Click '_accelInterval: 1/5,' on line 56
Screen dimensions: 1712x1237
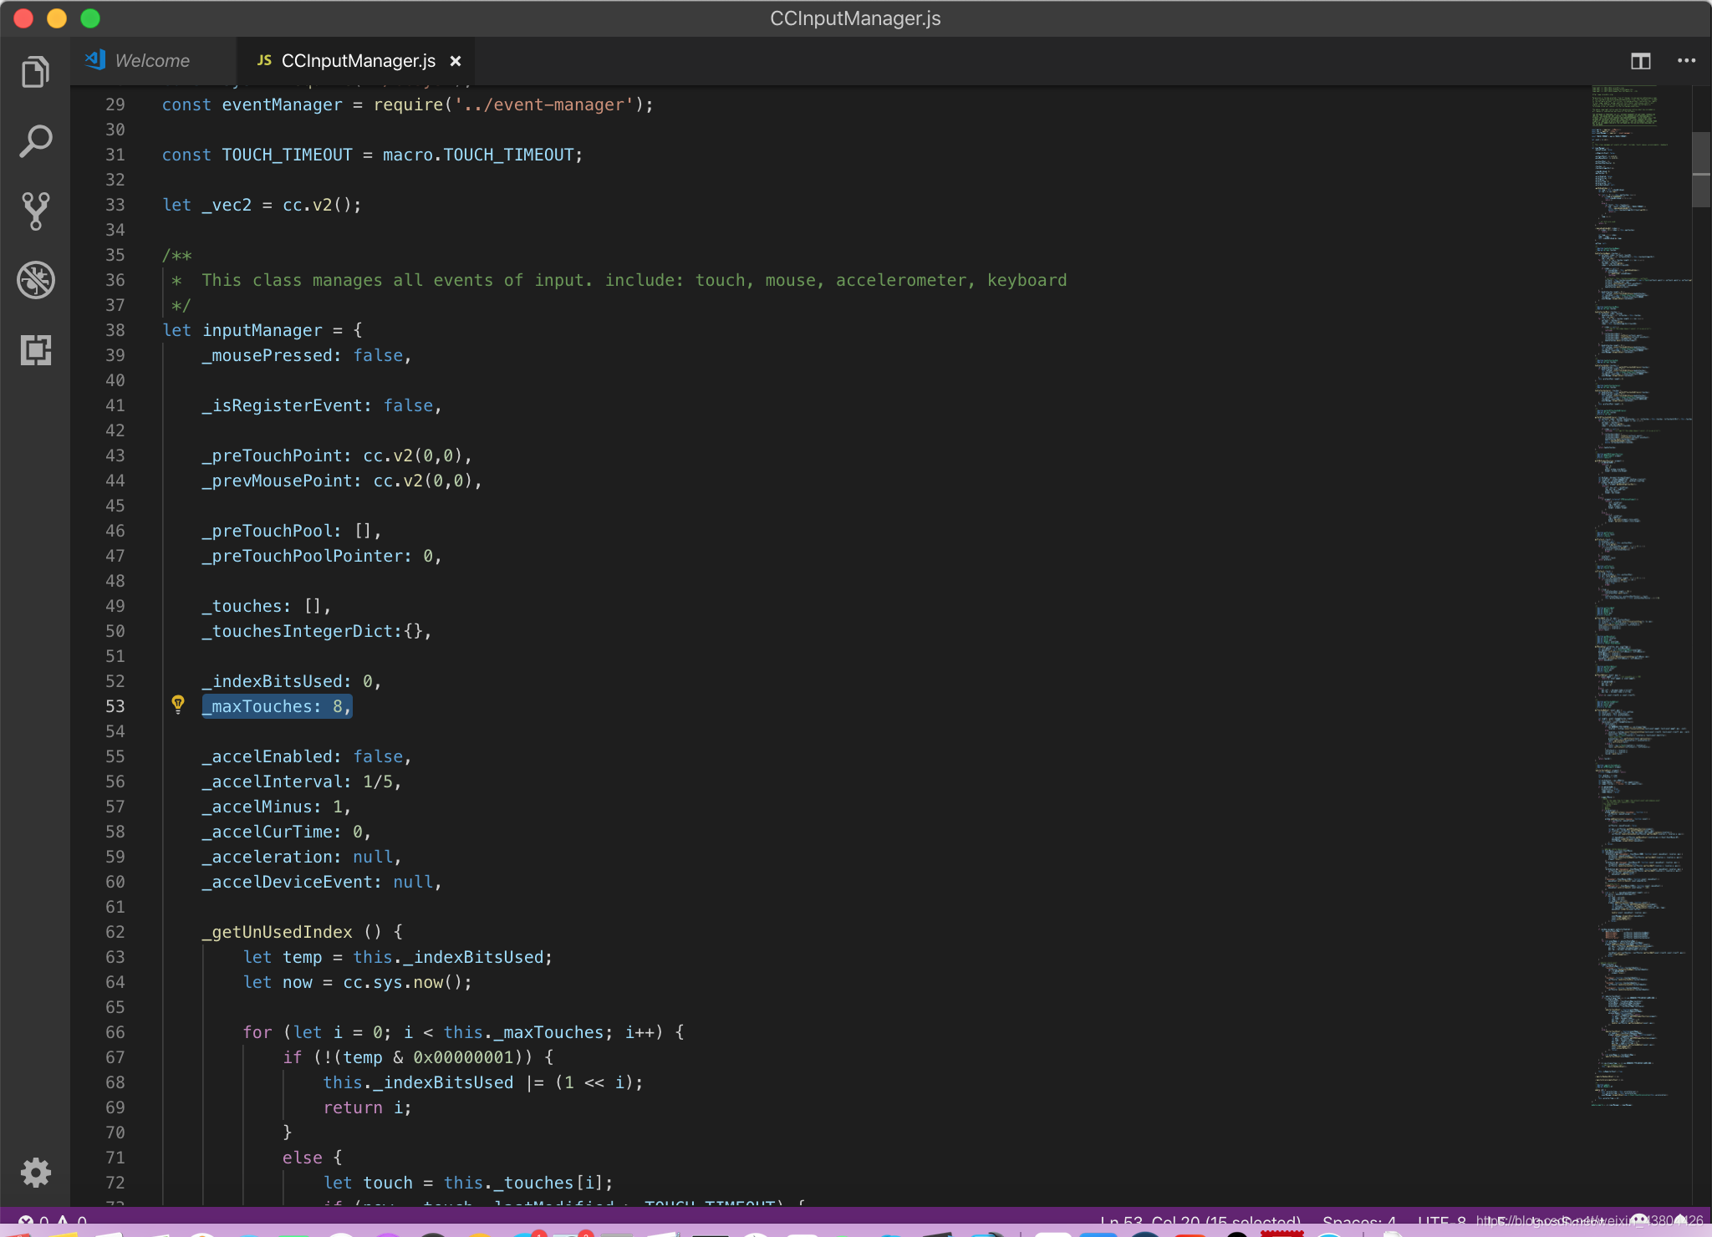point(302,781)
